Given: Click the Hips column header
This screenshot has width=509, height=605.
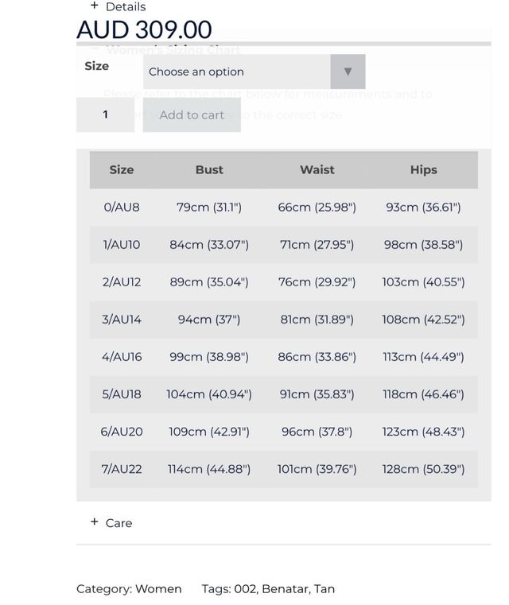Looking at the screenshot, I should pos(423,170).
